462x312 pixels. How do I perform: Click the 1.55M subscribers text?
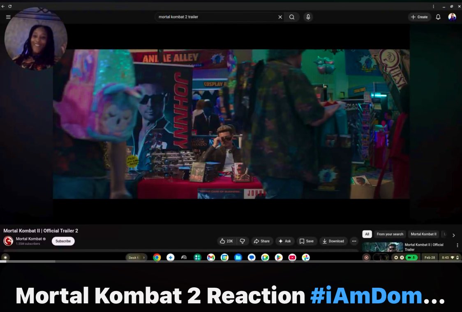(28, 244)
